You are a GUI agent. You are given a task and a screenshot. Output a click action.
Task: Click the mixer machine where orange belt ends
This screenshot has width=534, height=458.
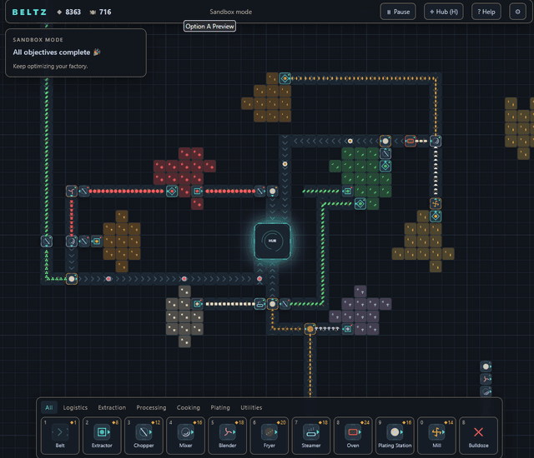coord(436,141)
